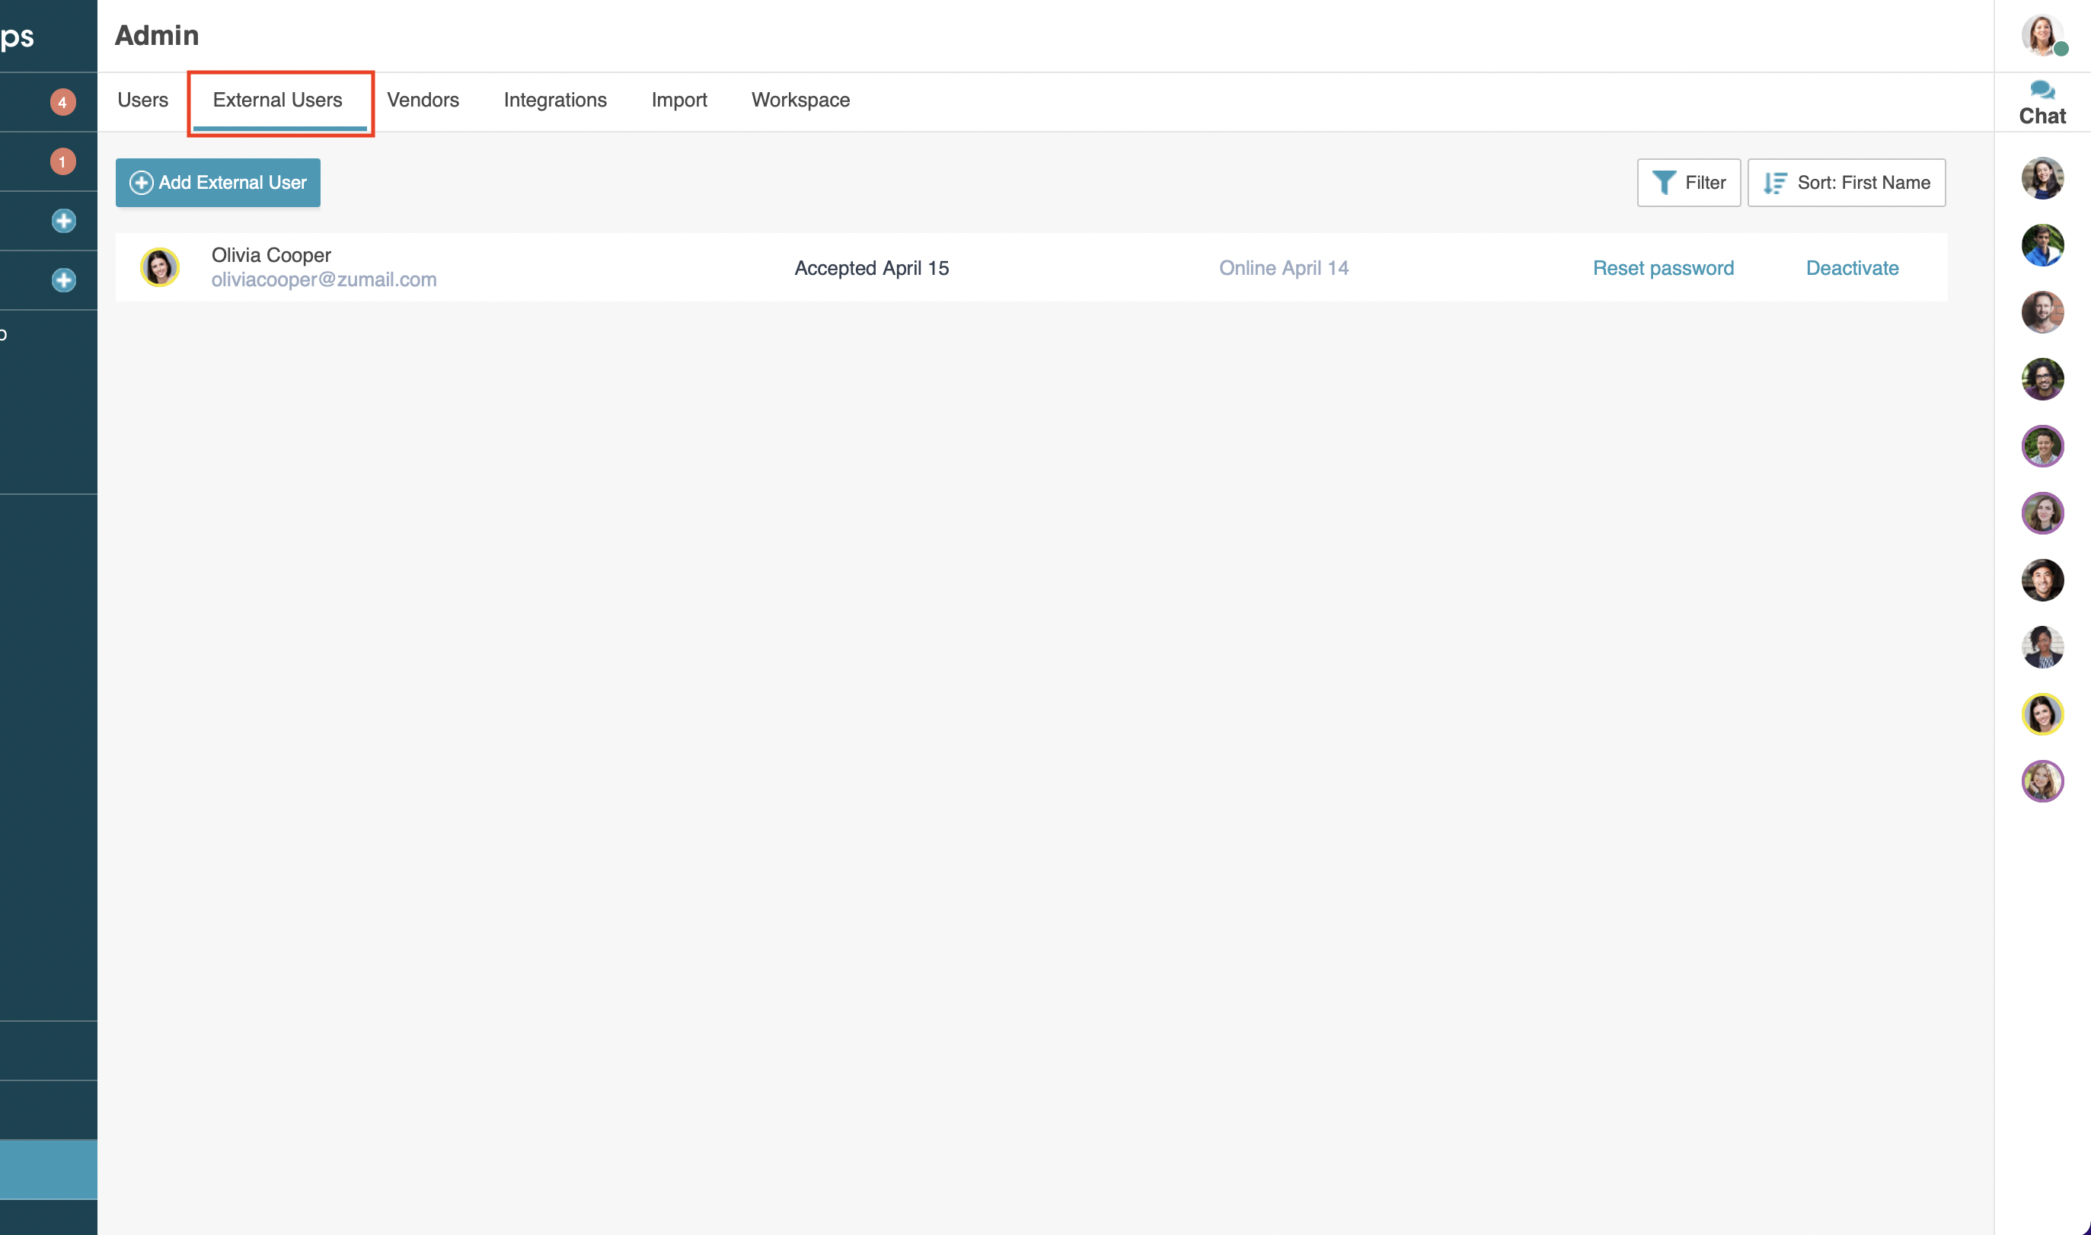
Task: Switch to the Import tab
Action: tap(679, 100)
